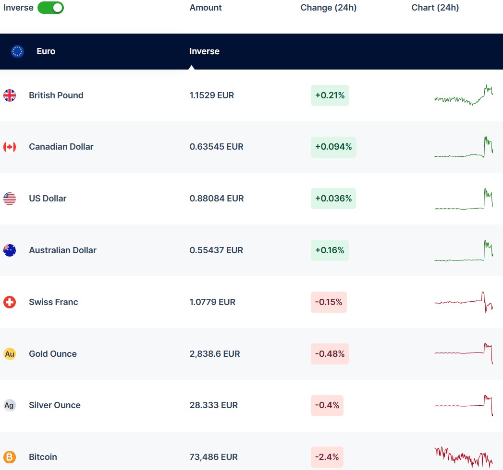This screenshot has height=470, width=503.
Task: Click the Euro flag icon
Action: (18, 51)
